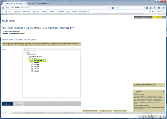Select Aparato de sonda in the tree

click(37, 56)
